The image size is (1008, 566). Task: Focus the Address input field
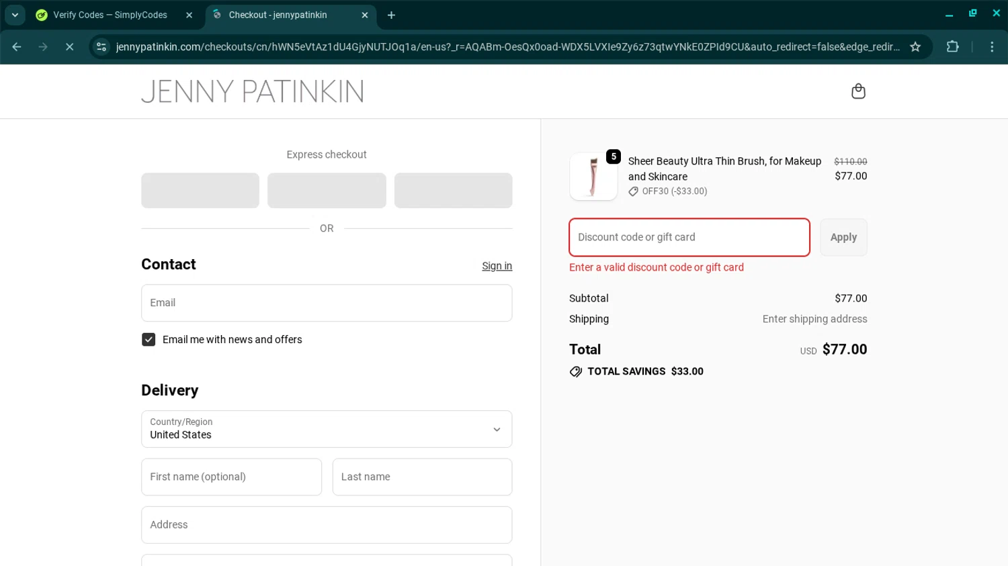pyautogui.click(x=327, y=525)
